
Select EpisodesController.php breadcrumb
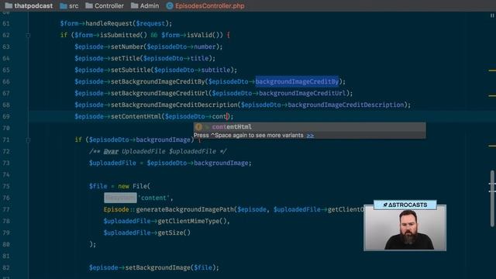[x=210, y=5]
